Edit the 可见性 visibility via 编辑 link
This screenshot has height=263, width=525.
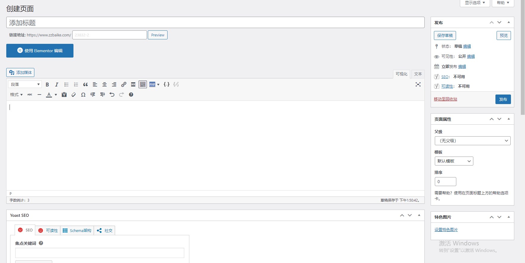pyautogui.click(x=471, y=56)
